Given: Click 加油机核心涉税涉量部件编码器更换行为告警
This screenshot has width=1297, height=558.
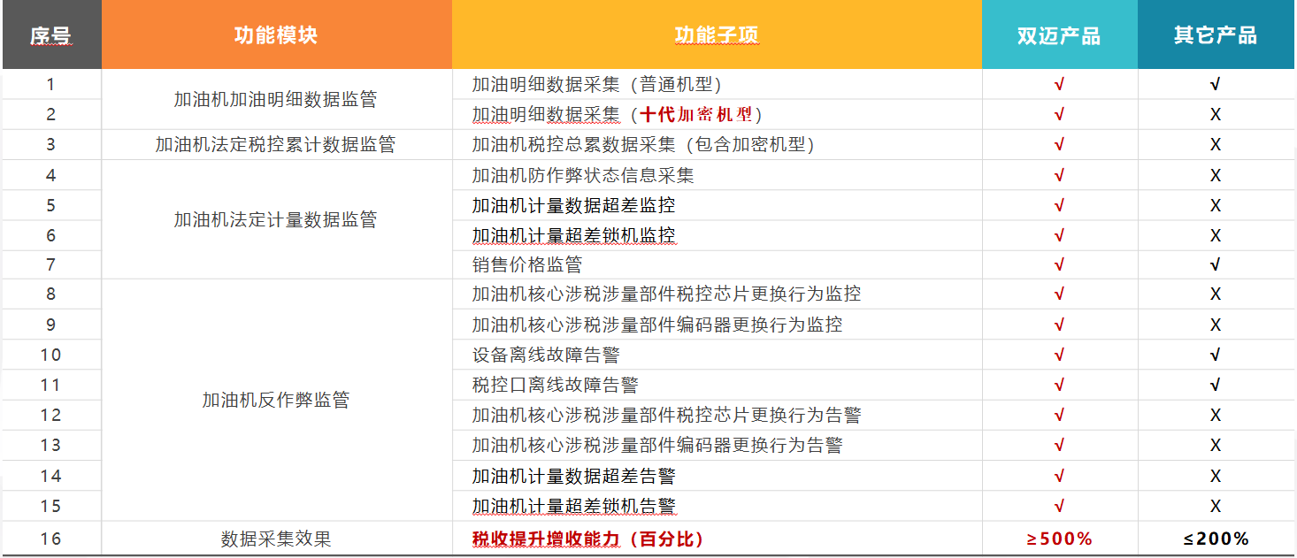Looking at the screenshot, I should (x=657, y=445).
